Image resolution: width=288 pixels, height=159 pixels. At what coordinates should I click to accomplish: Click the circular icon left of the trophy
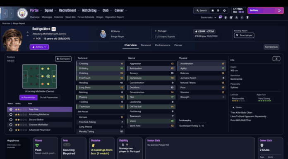(x=242, y=17)
